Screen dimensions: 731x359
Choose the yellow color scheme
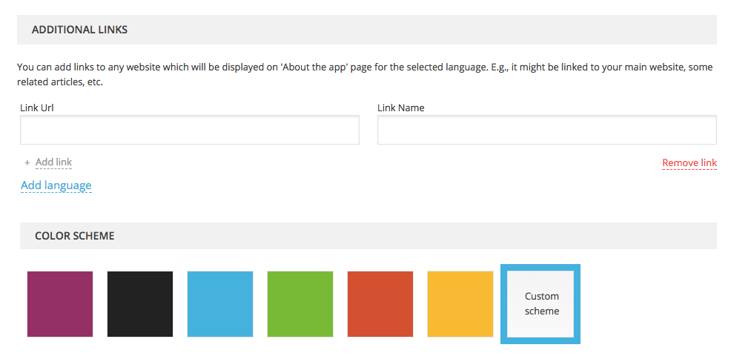pyautogui.click(x=460, y=304)
